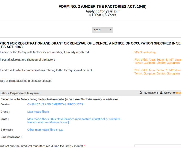This screenshot has width=181, height=148.
Task: Open the 2016 year dropdown
Action: [102, 30]
